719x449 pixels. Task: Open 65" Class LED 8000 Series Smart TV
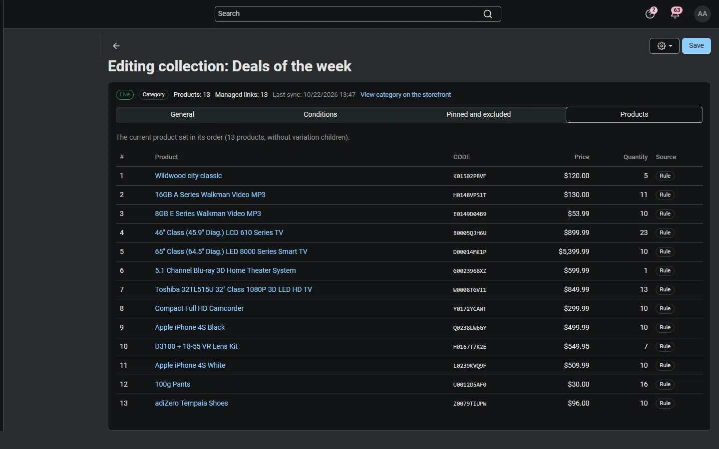[231, 251]
